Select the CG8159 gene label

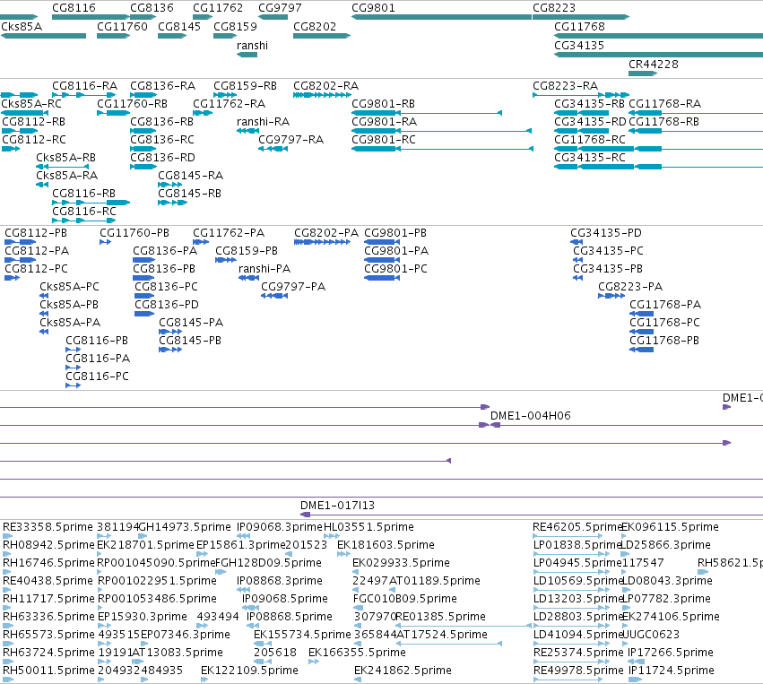[235, 27]
